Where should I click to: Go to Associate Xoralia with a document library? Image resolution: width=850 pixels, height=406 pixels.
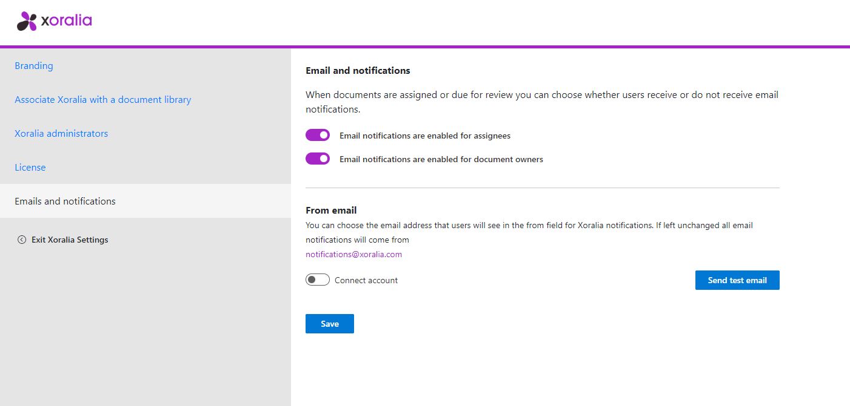103,99
